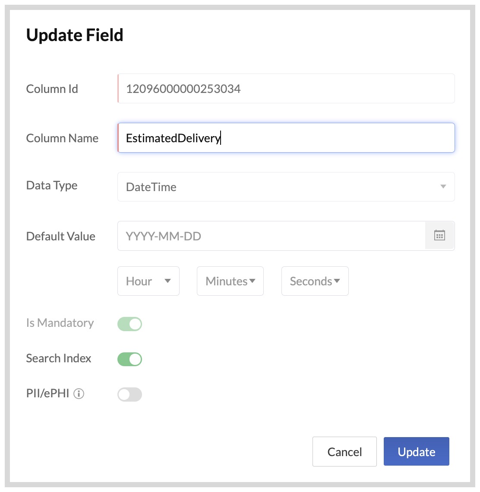Turn off the Search Index toggle

point(129,359)
